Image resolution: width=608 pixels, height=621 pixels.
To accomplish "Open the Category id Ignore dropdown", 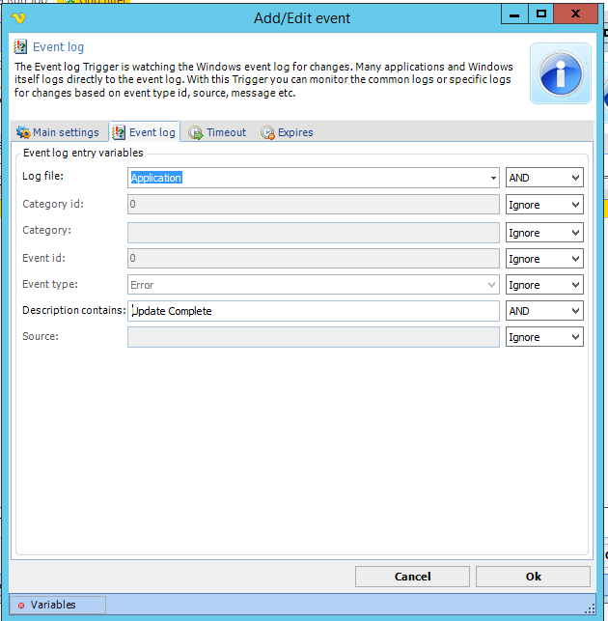I will [x=544, y=205].
